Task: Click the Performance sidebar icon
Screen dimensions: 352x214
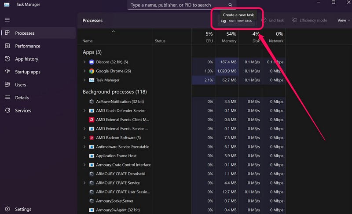Action: [7, 46]
